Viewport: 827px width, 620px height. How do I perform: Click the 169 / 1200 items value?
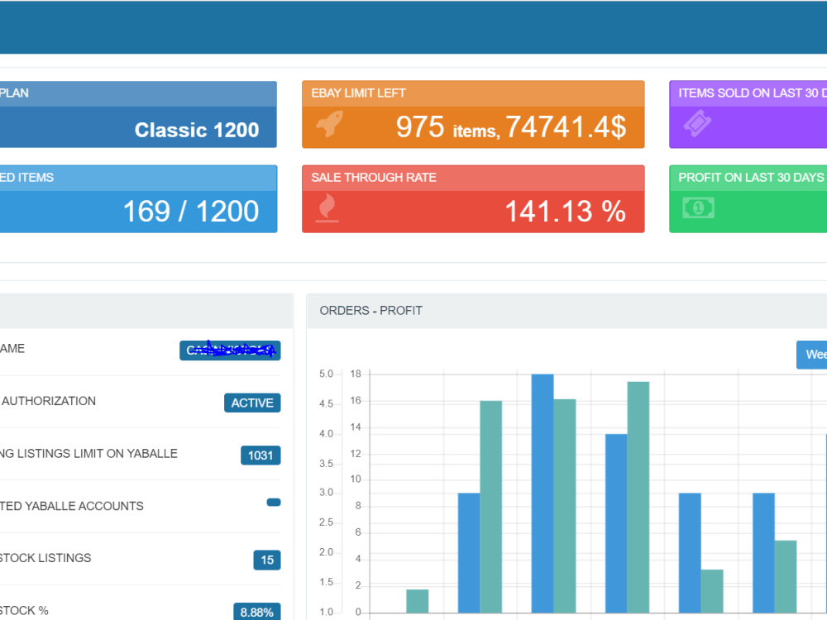tap(191, 212)
